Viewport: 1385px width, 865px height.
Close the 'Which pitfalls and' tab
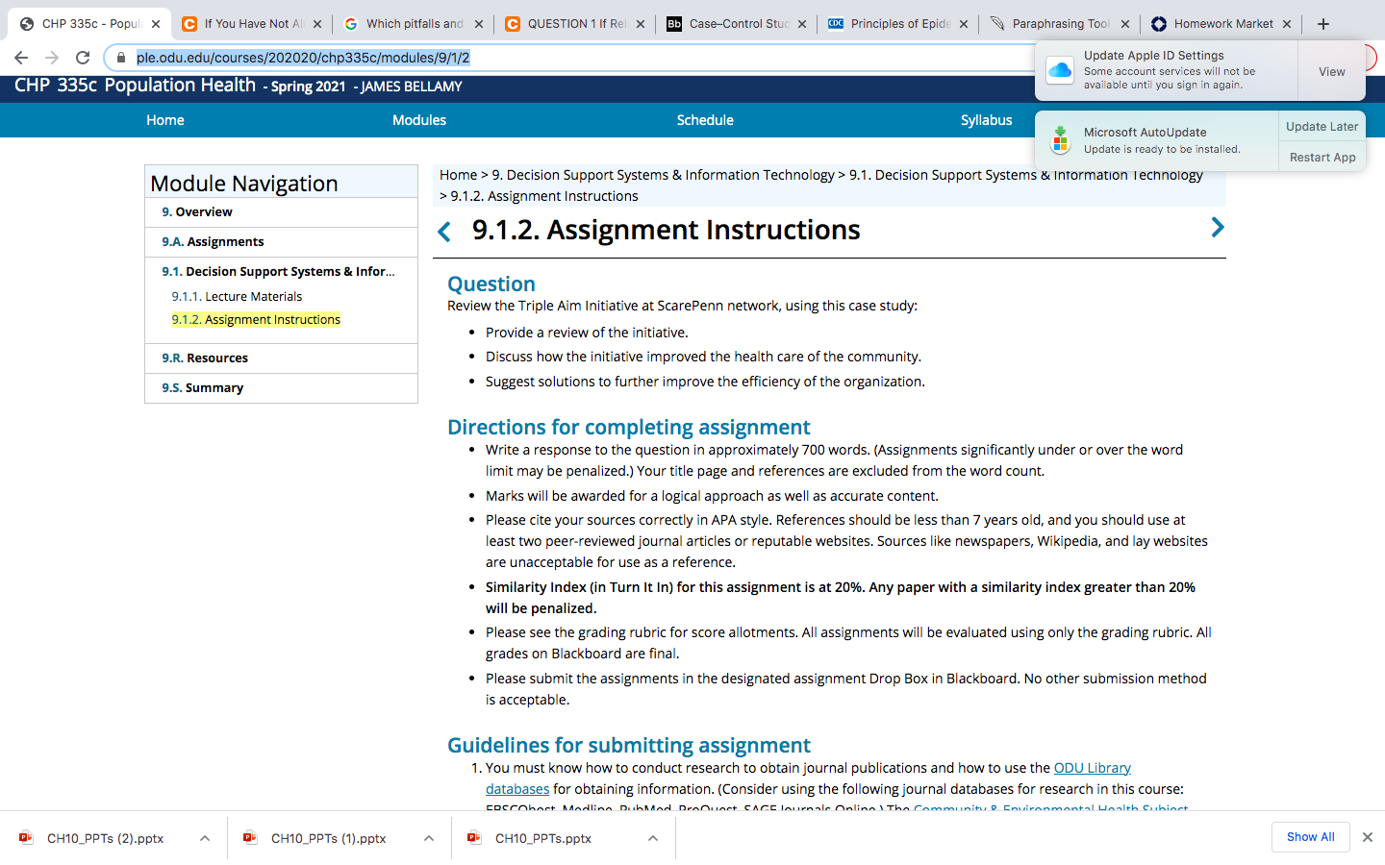[479, 24]
